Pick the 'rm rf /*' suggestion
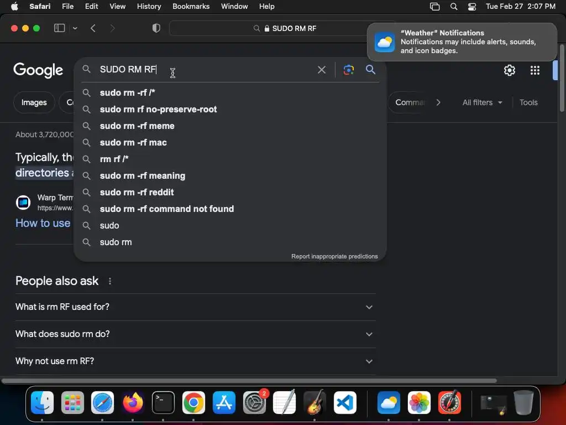Image resolution: width=566 pixels, height=425 pixels. pos(230,159)
